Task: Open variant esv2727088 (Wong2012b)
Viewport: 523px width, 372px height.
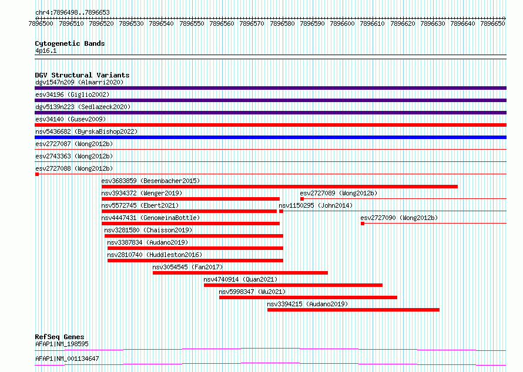Action: point(74,168)
